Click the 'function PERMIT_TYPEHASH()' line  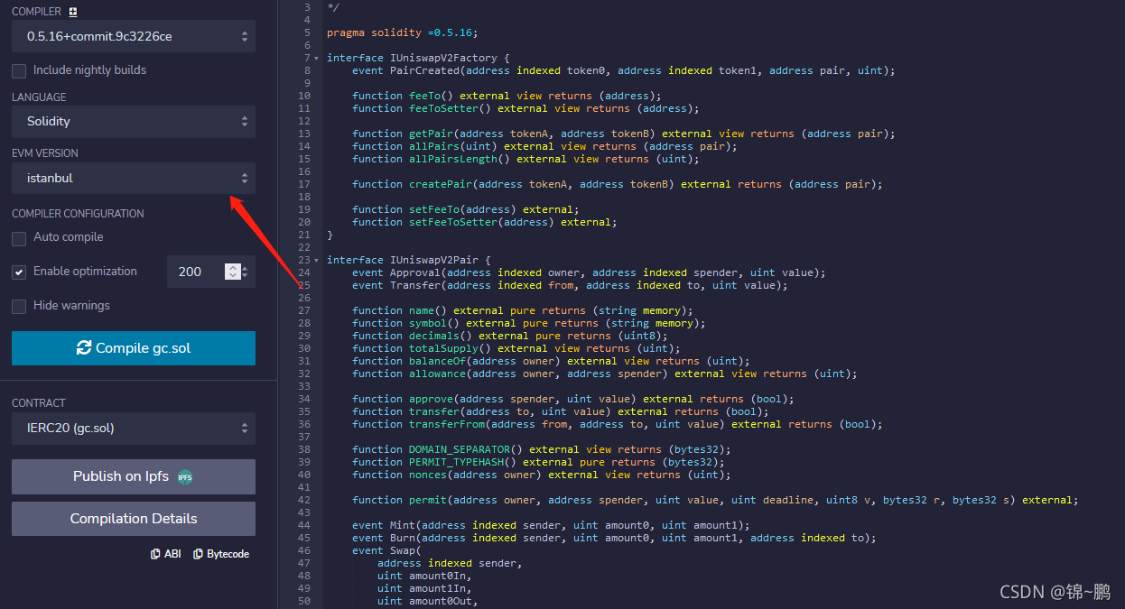pos(538,462)
